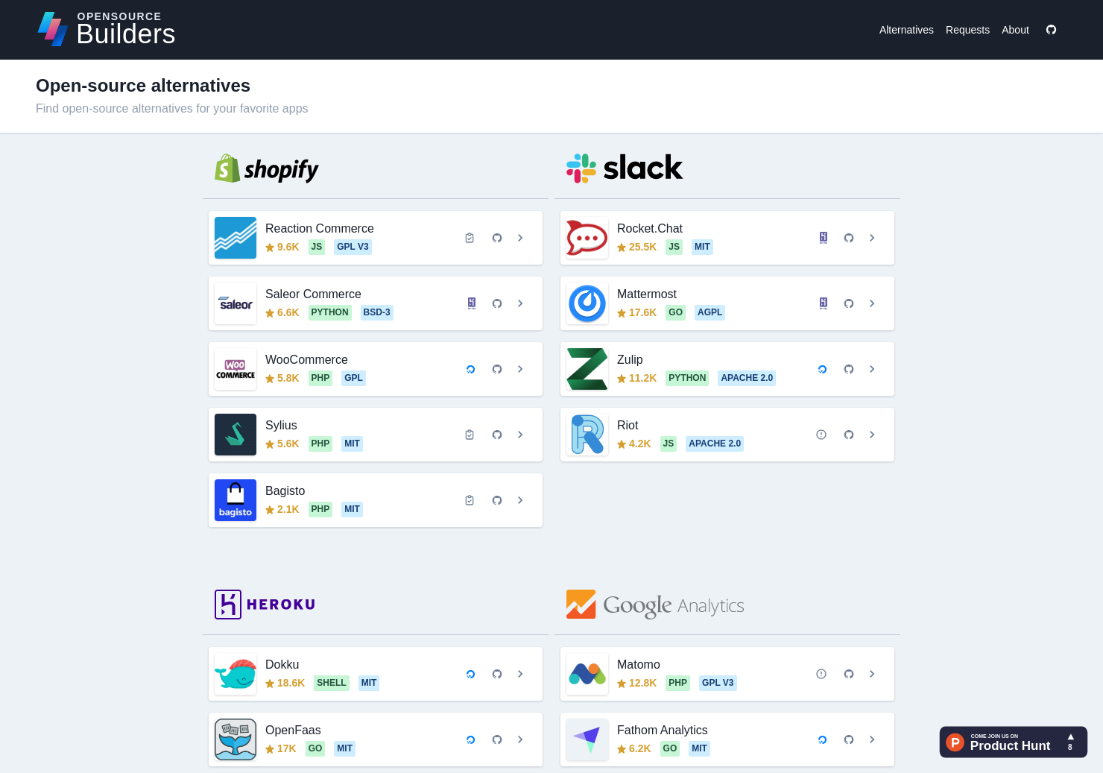Expand the Mattermost row chevron
1103x773 pixels.
(872, 303)
